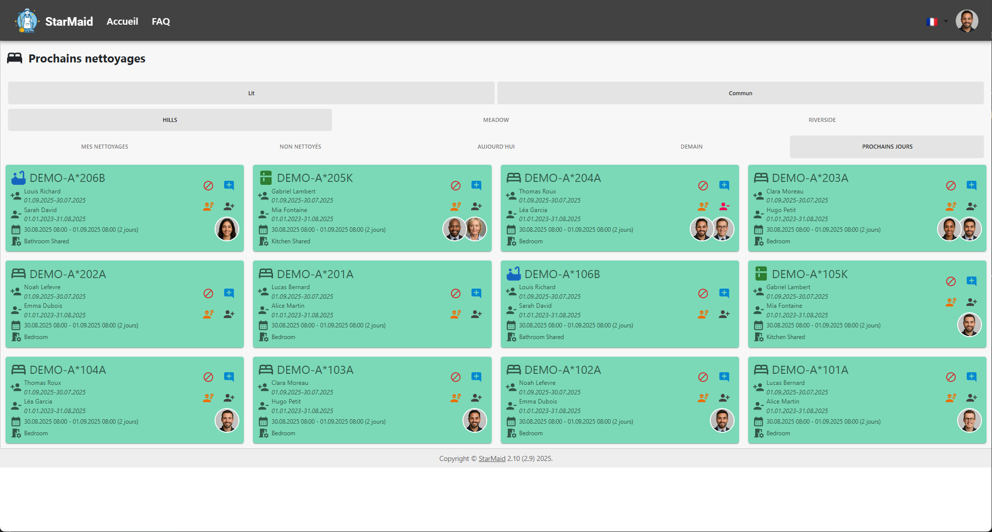Open the FAQ page

pos(161,21)
